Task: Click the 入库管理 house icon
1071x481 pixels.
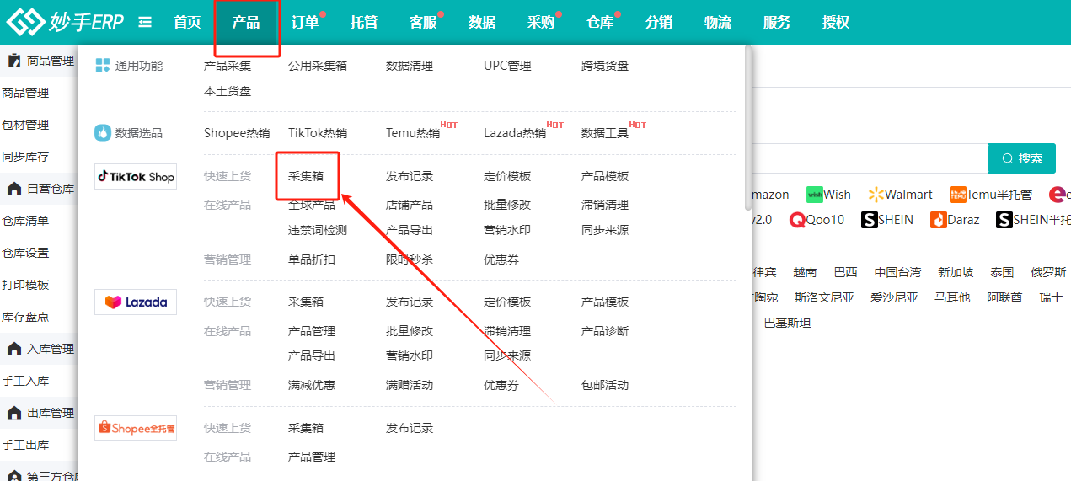Action: click(x=13, y=349)
